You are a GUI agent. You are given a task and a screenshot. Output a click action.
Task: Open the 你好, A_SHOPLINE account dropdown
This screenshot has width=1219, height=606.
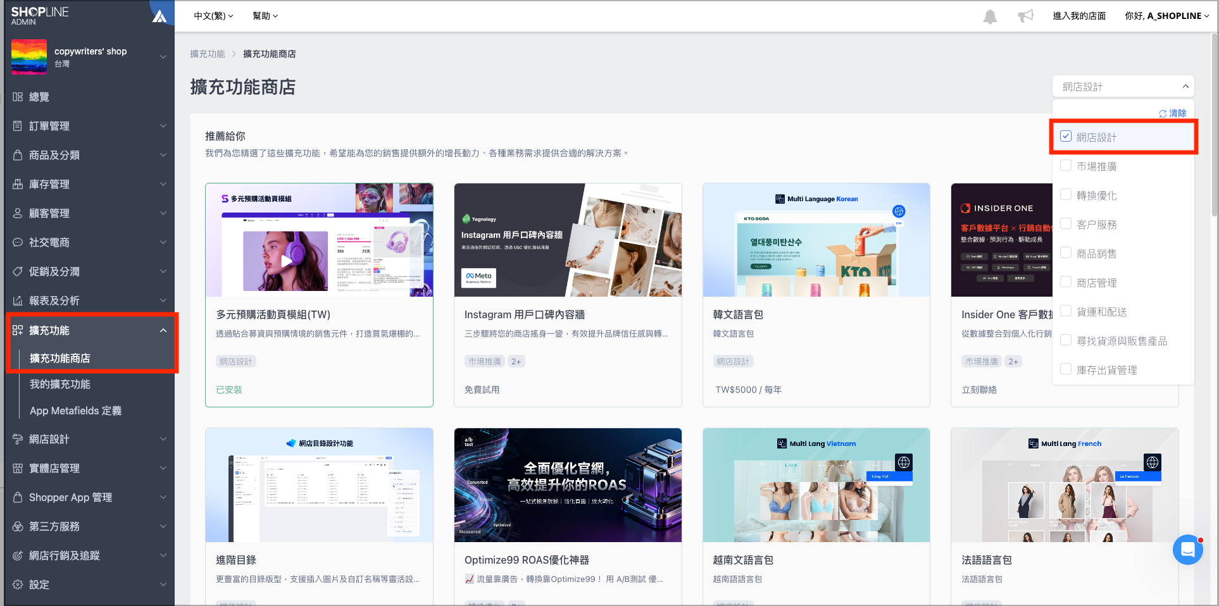click(x=1167, y=16)
